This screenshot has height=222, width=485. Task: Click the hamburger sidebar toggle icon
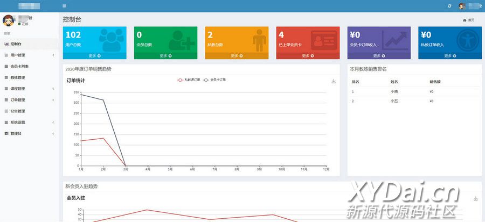point(64,6)
